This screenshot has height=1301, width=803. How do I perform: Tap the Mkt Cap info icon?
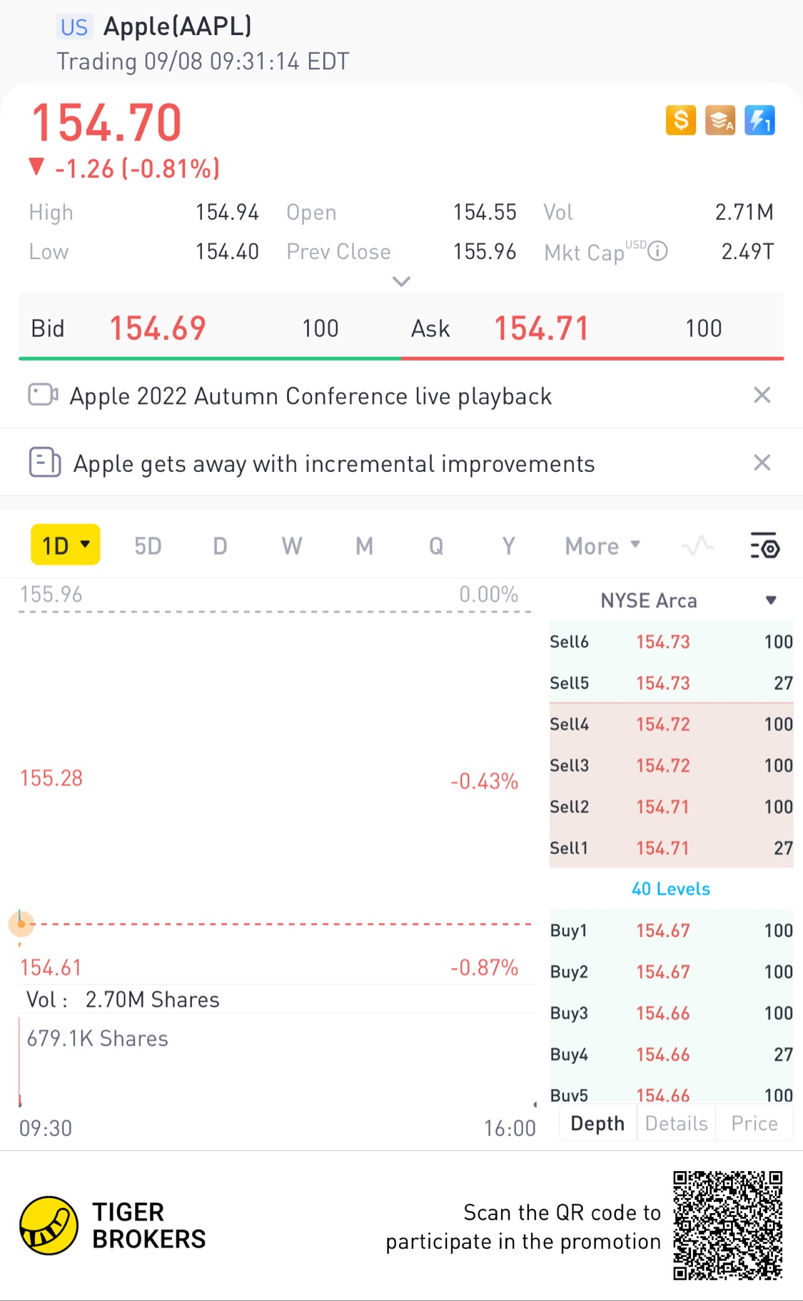[657, 251]
